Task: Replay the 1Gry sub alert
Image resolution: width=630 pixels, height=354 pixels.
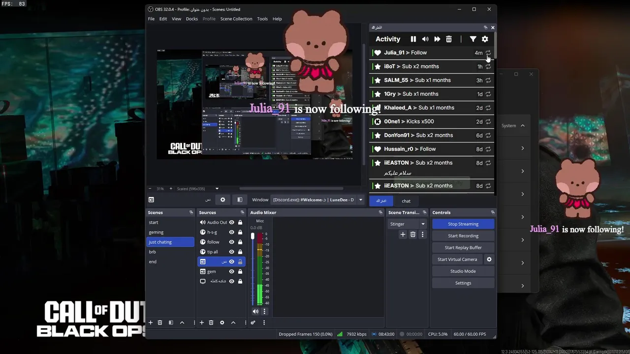Action: pyautogui.click(x=488, y=94)
